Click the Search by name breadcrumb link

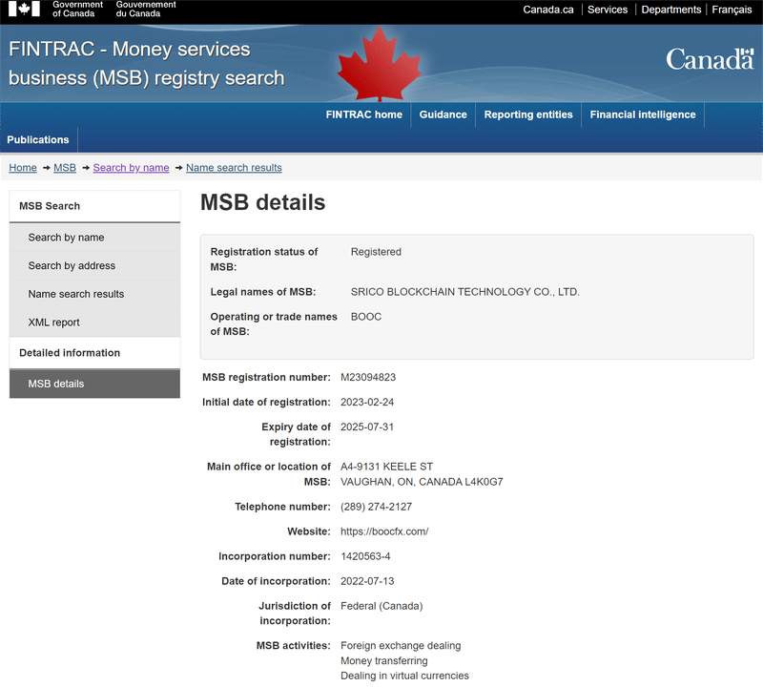pos(131,168)
